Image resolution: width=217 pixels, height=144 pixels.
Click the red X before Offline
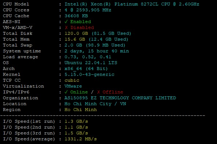[98, 92]
